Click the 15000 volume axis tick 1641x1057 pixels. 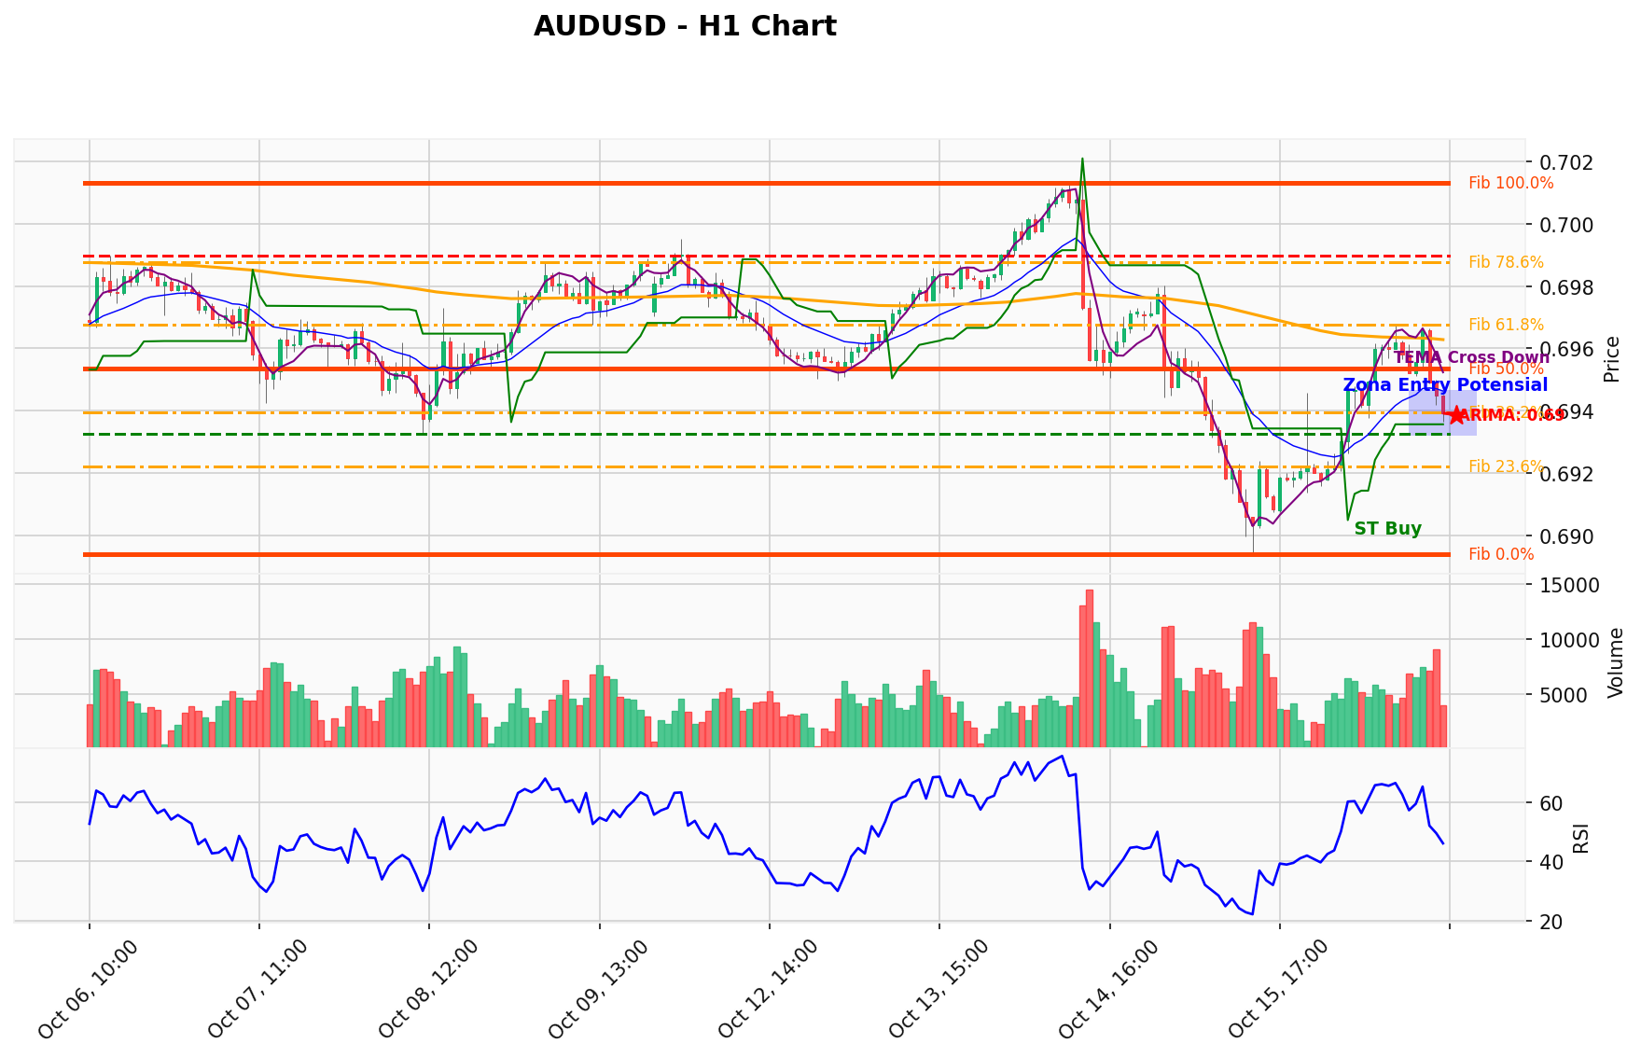point(1569,586)
